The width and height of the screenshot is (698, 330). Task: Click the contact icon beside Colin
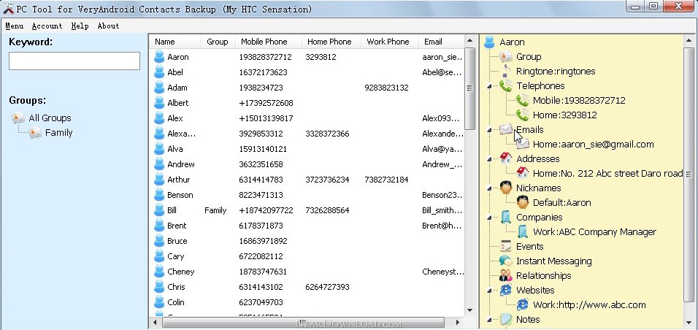tap(159, 302)
